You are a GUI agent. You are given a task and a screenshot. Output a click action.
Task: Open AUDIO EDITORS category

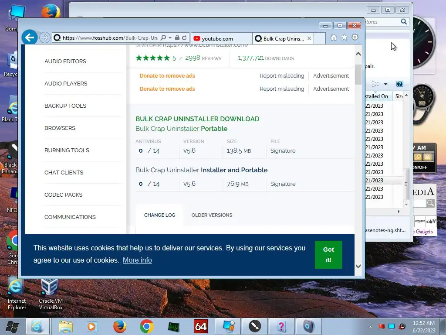[x=65, y=61]
